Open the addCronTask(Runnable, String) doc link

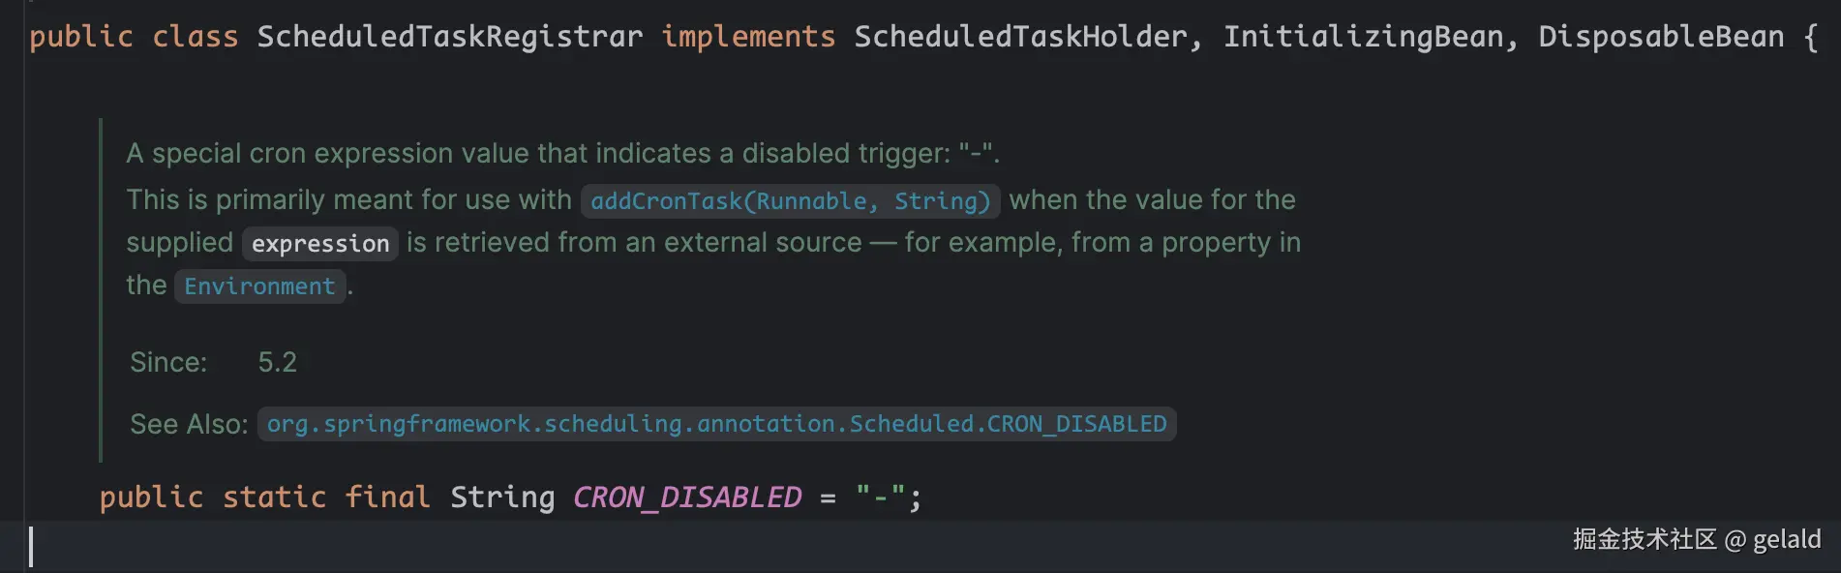coord(790,201)
